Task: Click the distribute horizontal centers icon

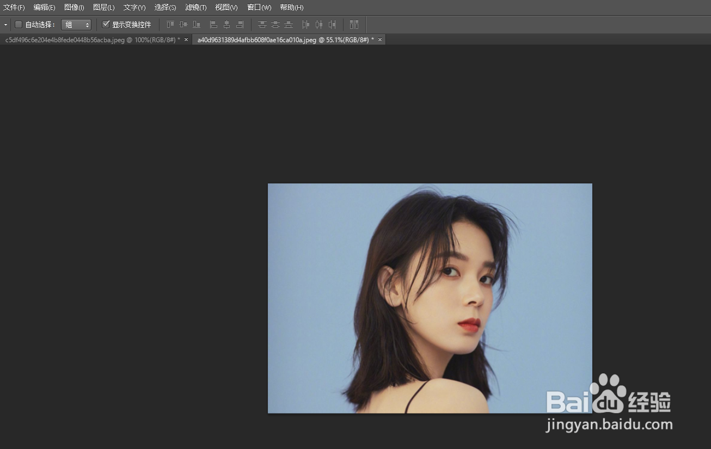Action: click(318, 24)
